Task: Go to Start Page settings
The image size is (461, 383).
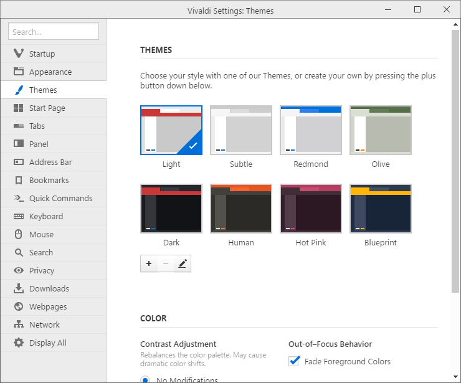Action: (54, 108)
